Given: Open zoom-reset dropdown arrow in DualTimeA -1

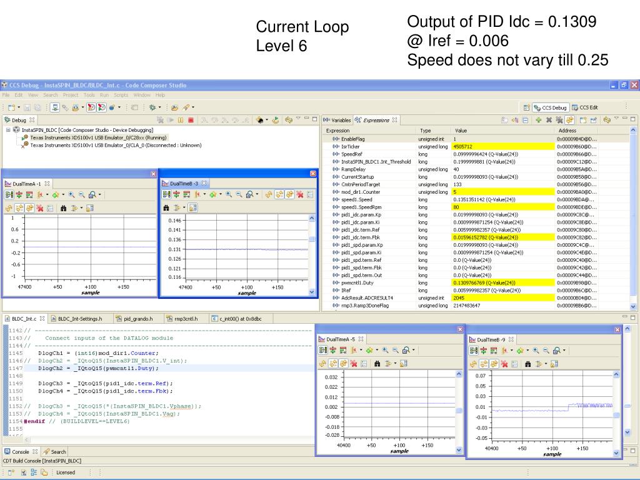Looking at the screenshot, I should 99,195.
